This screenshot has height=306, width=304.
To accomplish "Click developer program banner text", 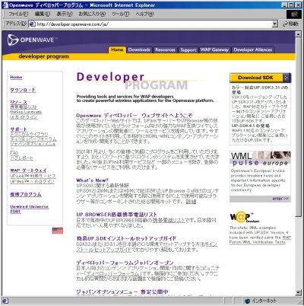I will pyautogui.click(x=44, y=56).
